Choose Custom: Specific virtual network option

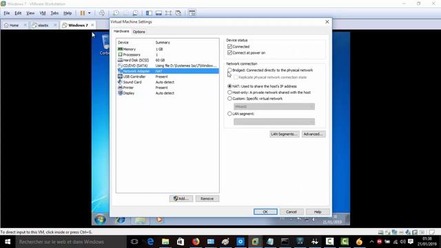(x=229, y=99)
